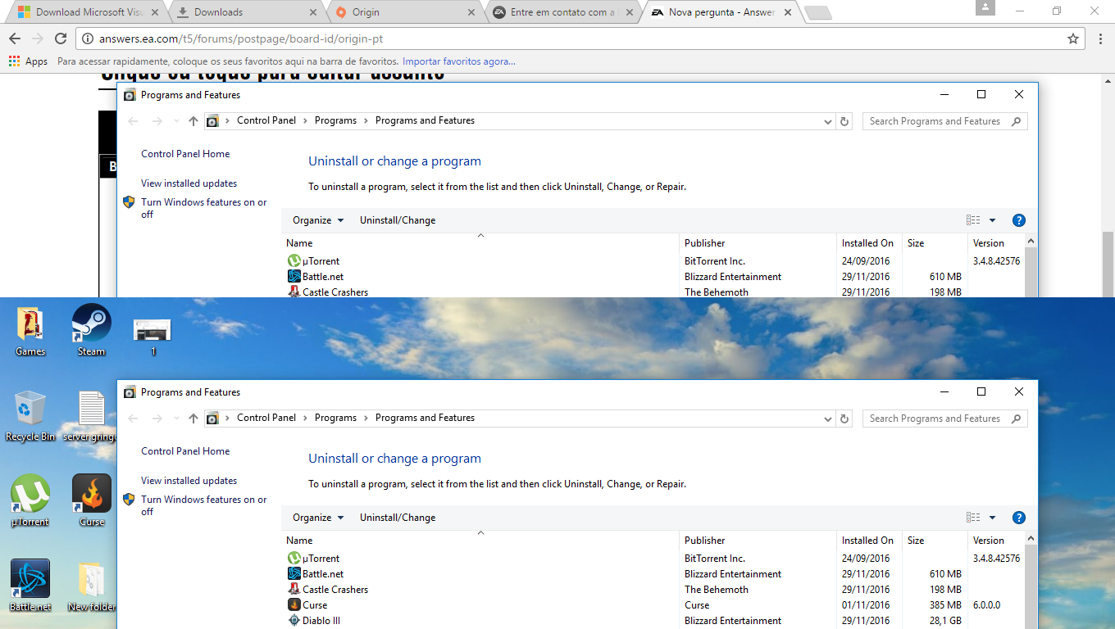Select the Diablo III program entry
Image resolution: width=1115 pixels, height=629 pixels.
(321, 621)
